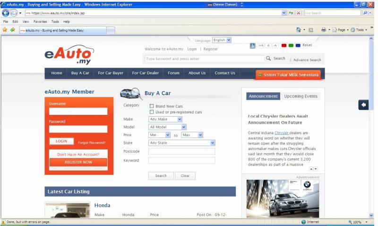Click the Print icon in toolbar
Viewport: 378px width, 226px height.
tap(324, 30)
